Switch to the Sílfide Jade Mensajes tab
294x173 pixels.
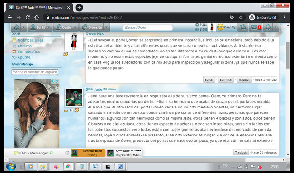(40, 8)
